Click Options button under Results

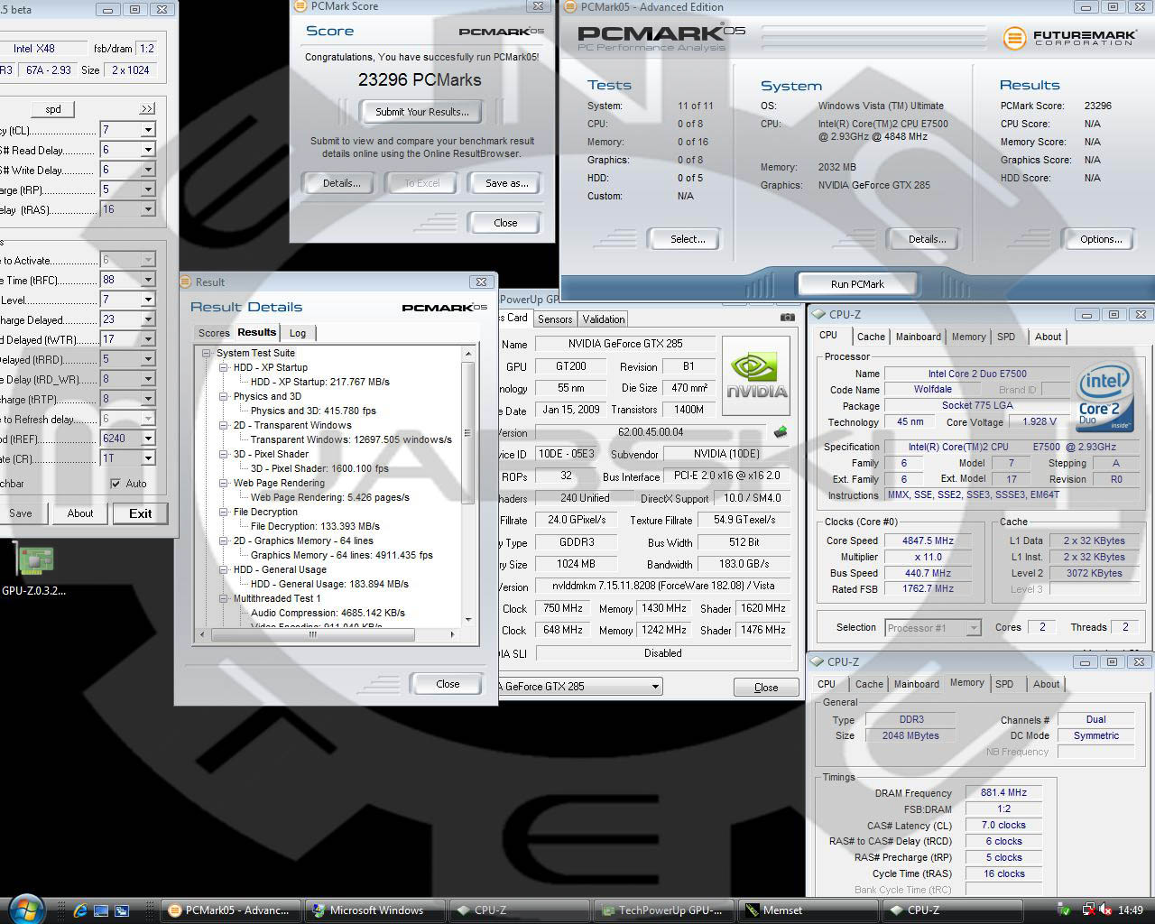click(x=1101, y=239)
